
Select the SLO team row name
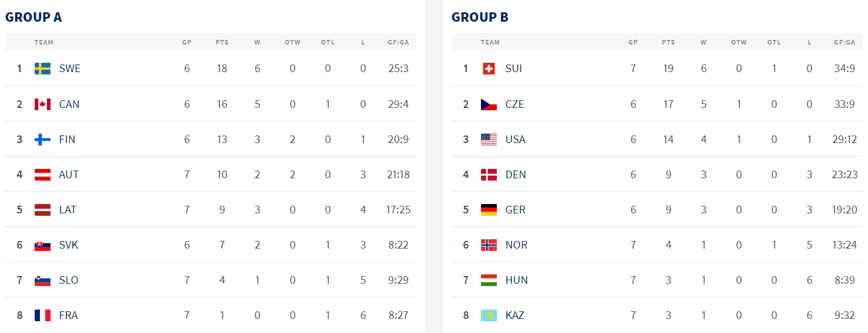69,280
